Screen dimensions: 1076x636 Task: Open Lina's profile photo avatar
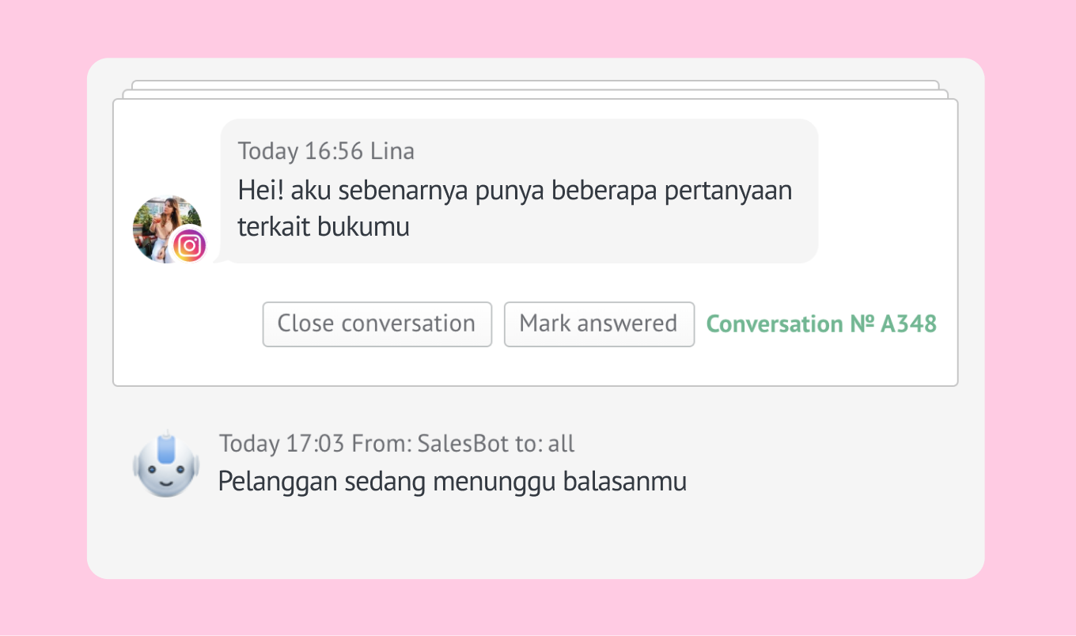click(x=166, y=229)
